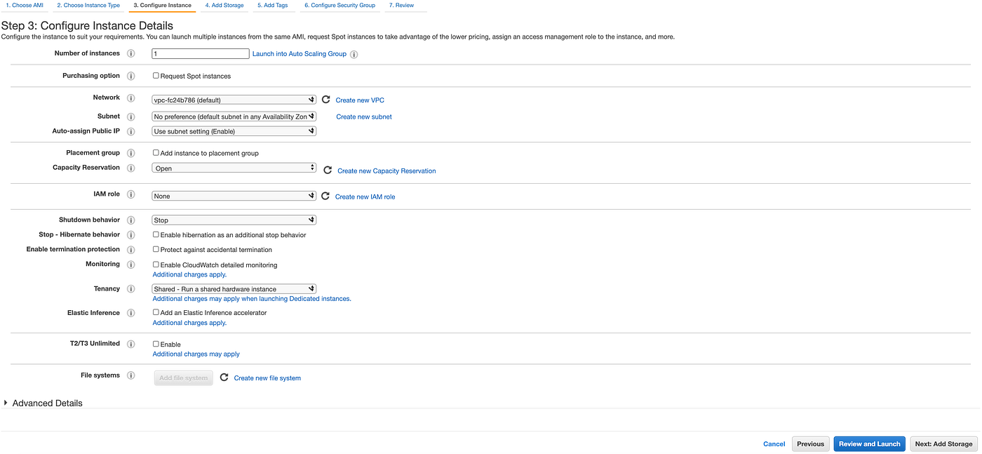Image resolution: width=982 pixels, height=454 pixels.
Task: Open the Shutdown behavior dropdown
Action: (234, 220)
